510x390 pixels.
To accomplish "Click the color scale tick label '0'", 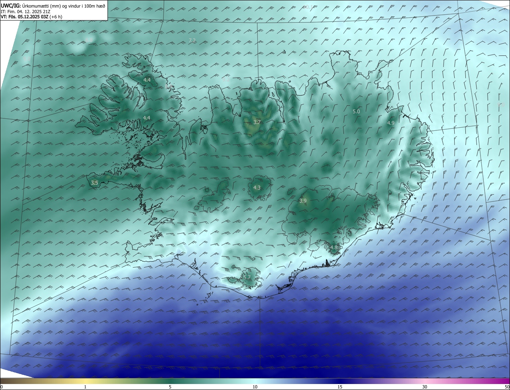I will (x=2, y=387).
